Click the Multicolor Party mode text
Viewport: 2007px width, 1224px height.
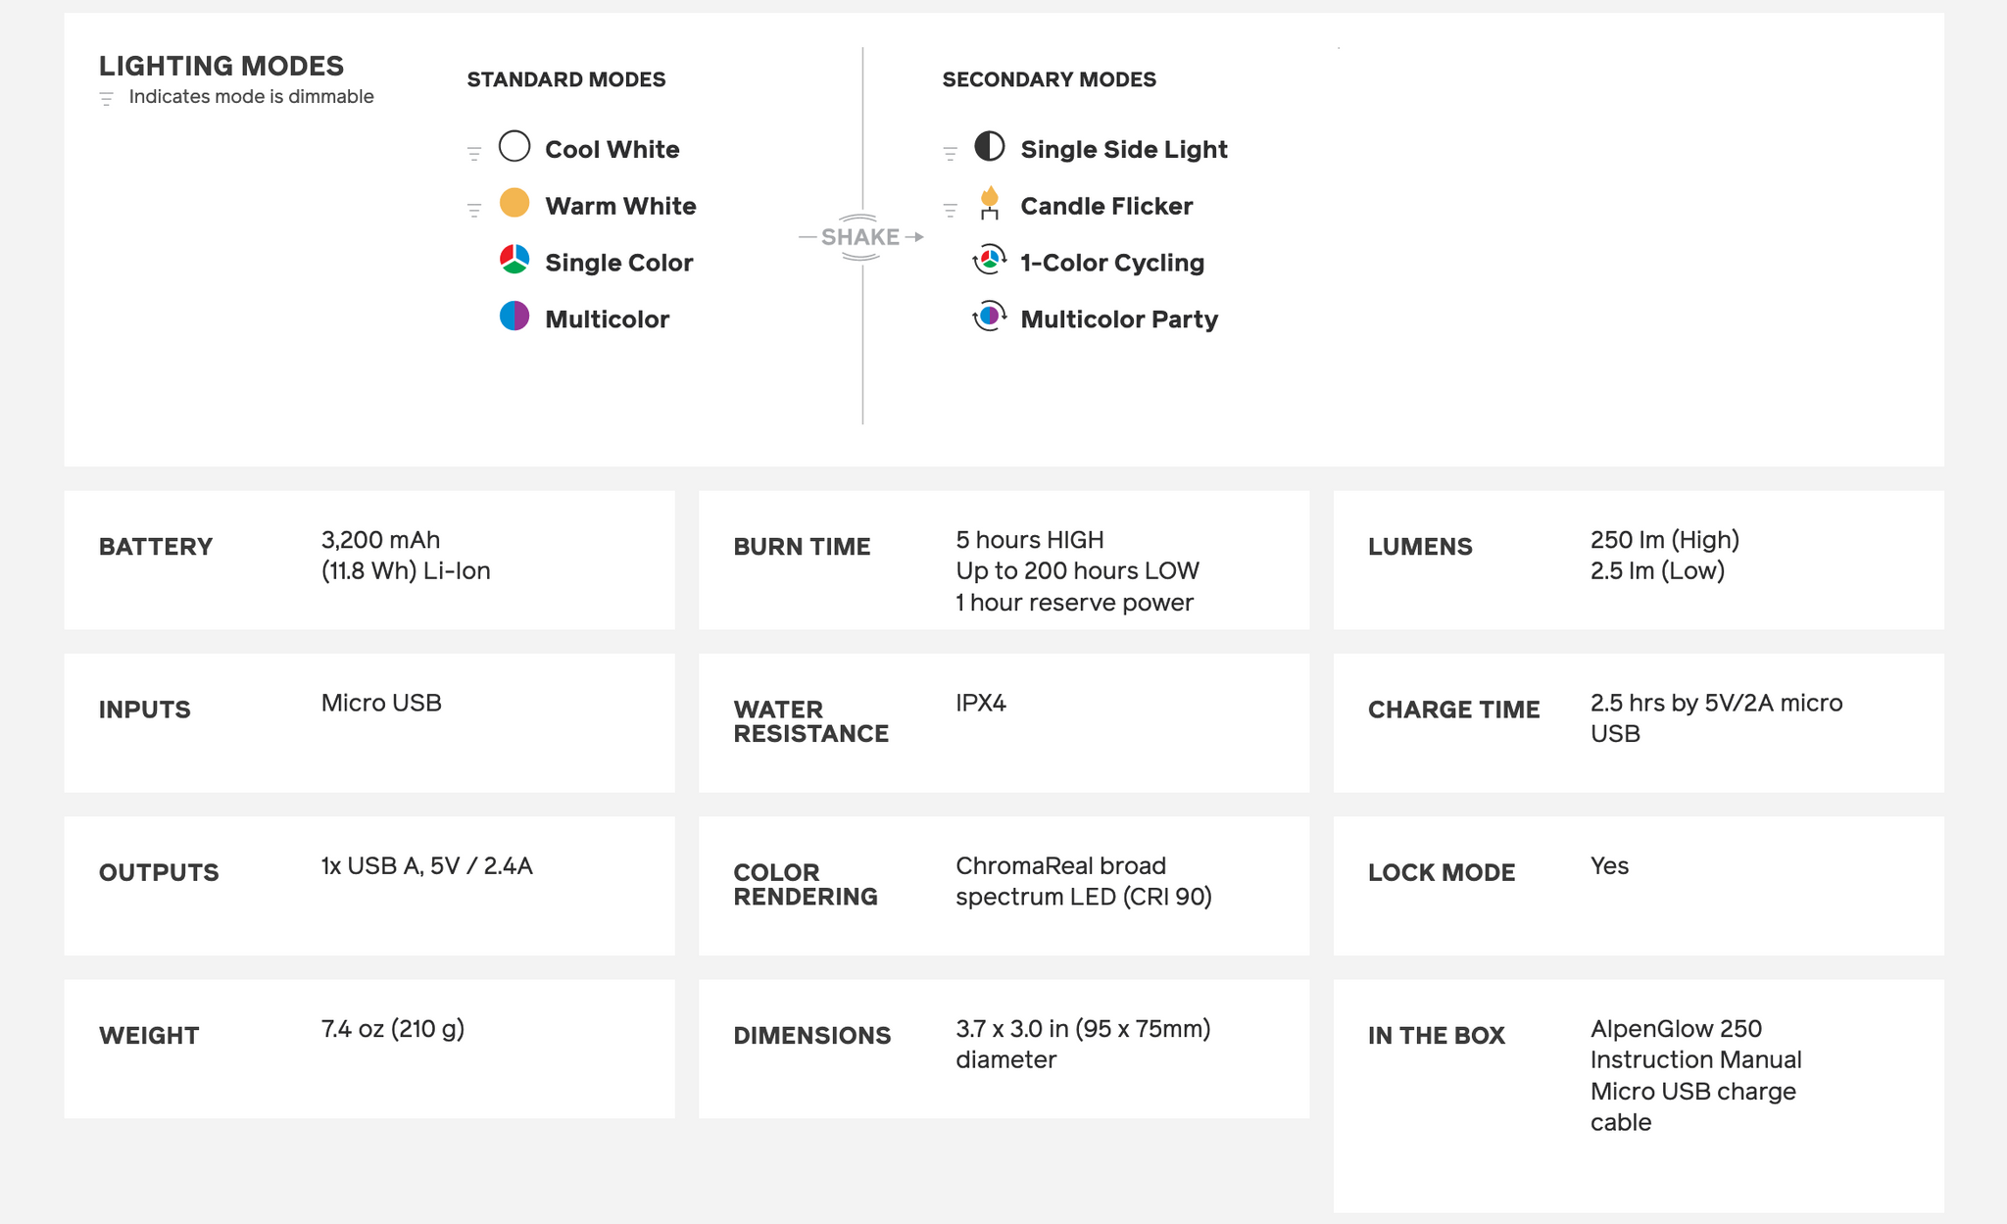(1119, 319)
